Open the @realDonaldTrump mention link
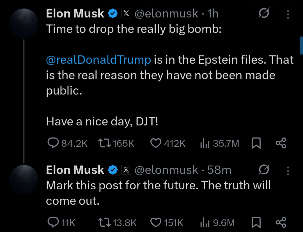This screenshot has height=232, width=303. pos(98,60)
